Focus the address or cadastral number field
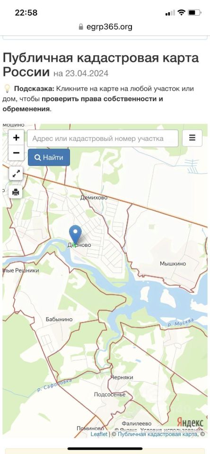Screen dimensions: 210x454 (103, 139)
